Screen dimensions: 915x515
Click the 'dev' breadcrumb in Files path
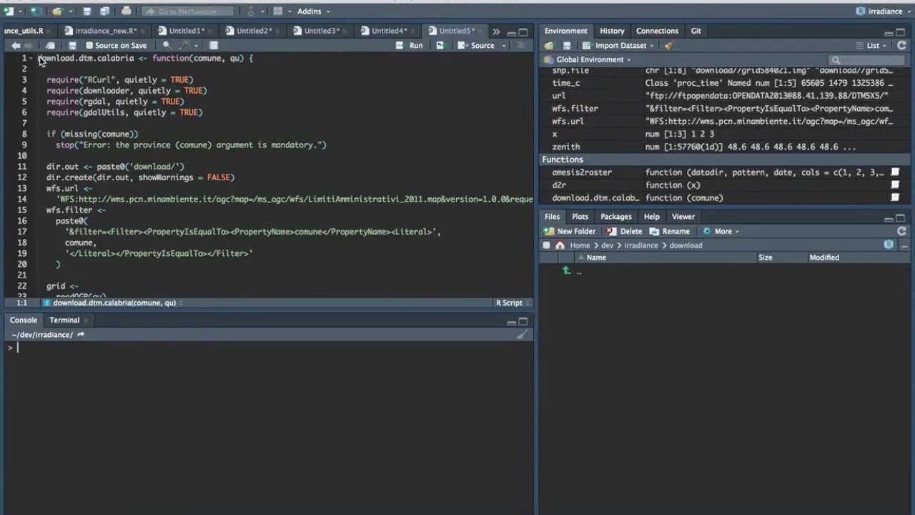point(607,245)
